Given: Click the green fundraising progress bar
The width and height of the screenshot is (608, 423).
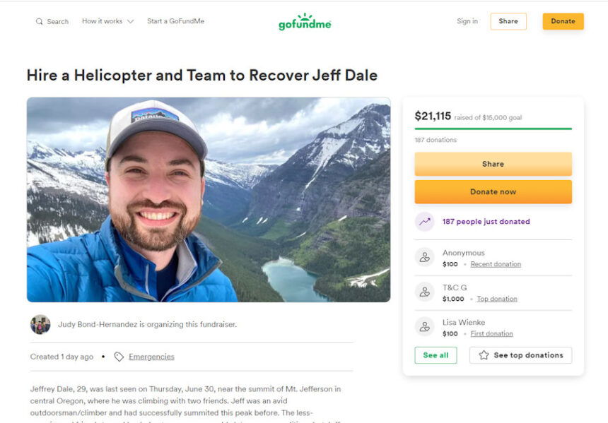Looking at the screenshot, I should (x=493, y=129).
